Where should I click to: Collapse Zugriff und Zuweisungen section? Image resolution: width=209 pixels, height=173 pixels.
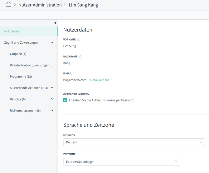click(52, 43)
